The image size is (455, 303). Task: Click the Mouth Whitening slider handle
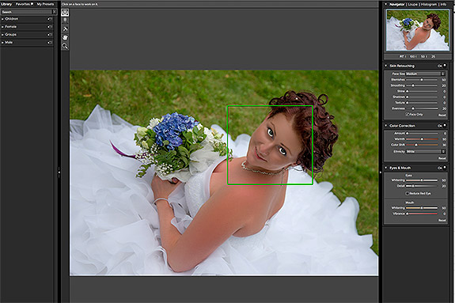point(422,208)
